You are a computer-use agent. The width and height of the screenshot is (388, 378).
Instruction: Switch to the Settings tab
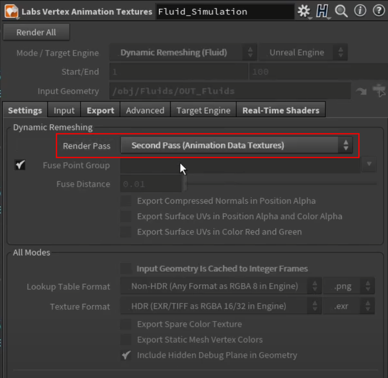tap(25, 110)
